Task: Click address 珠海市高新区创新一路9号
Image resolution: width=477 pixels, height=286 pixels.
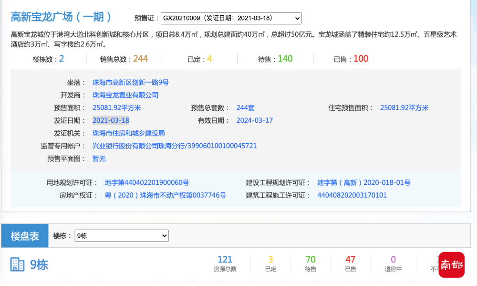Action: click(130, 83)
